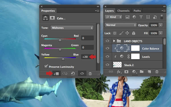171x107 pixels.
Task: Click the Fill 100% field
Action: coord(154,33)
